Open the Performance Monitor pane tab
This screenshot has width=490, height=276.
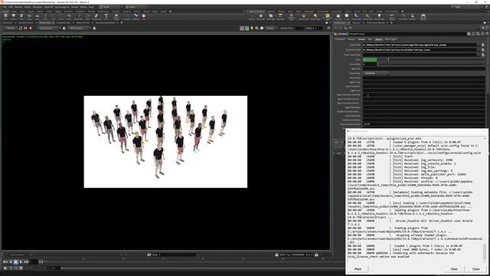click(376, 22)
